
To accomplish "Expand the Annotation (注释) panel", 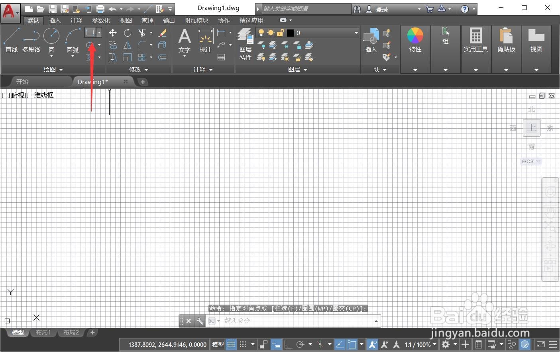I will [203, 69].
